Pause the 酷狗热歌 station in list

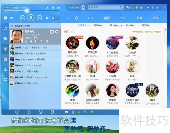coord(52,32)
